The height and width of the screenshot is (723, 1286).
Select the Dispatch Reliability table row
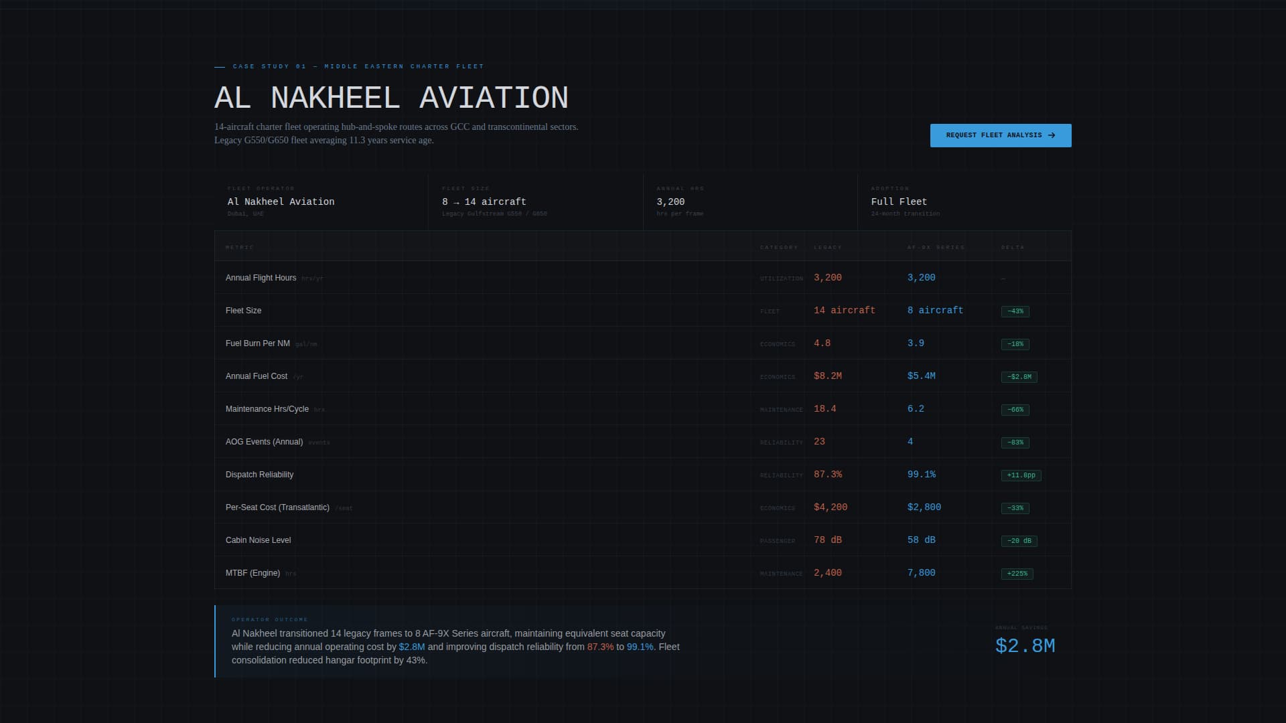tap(536, 475)
